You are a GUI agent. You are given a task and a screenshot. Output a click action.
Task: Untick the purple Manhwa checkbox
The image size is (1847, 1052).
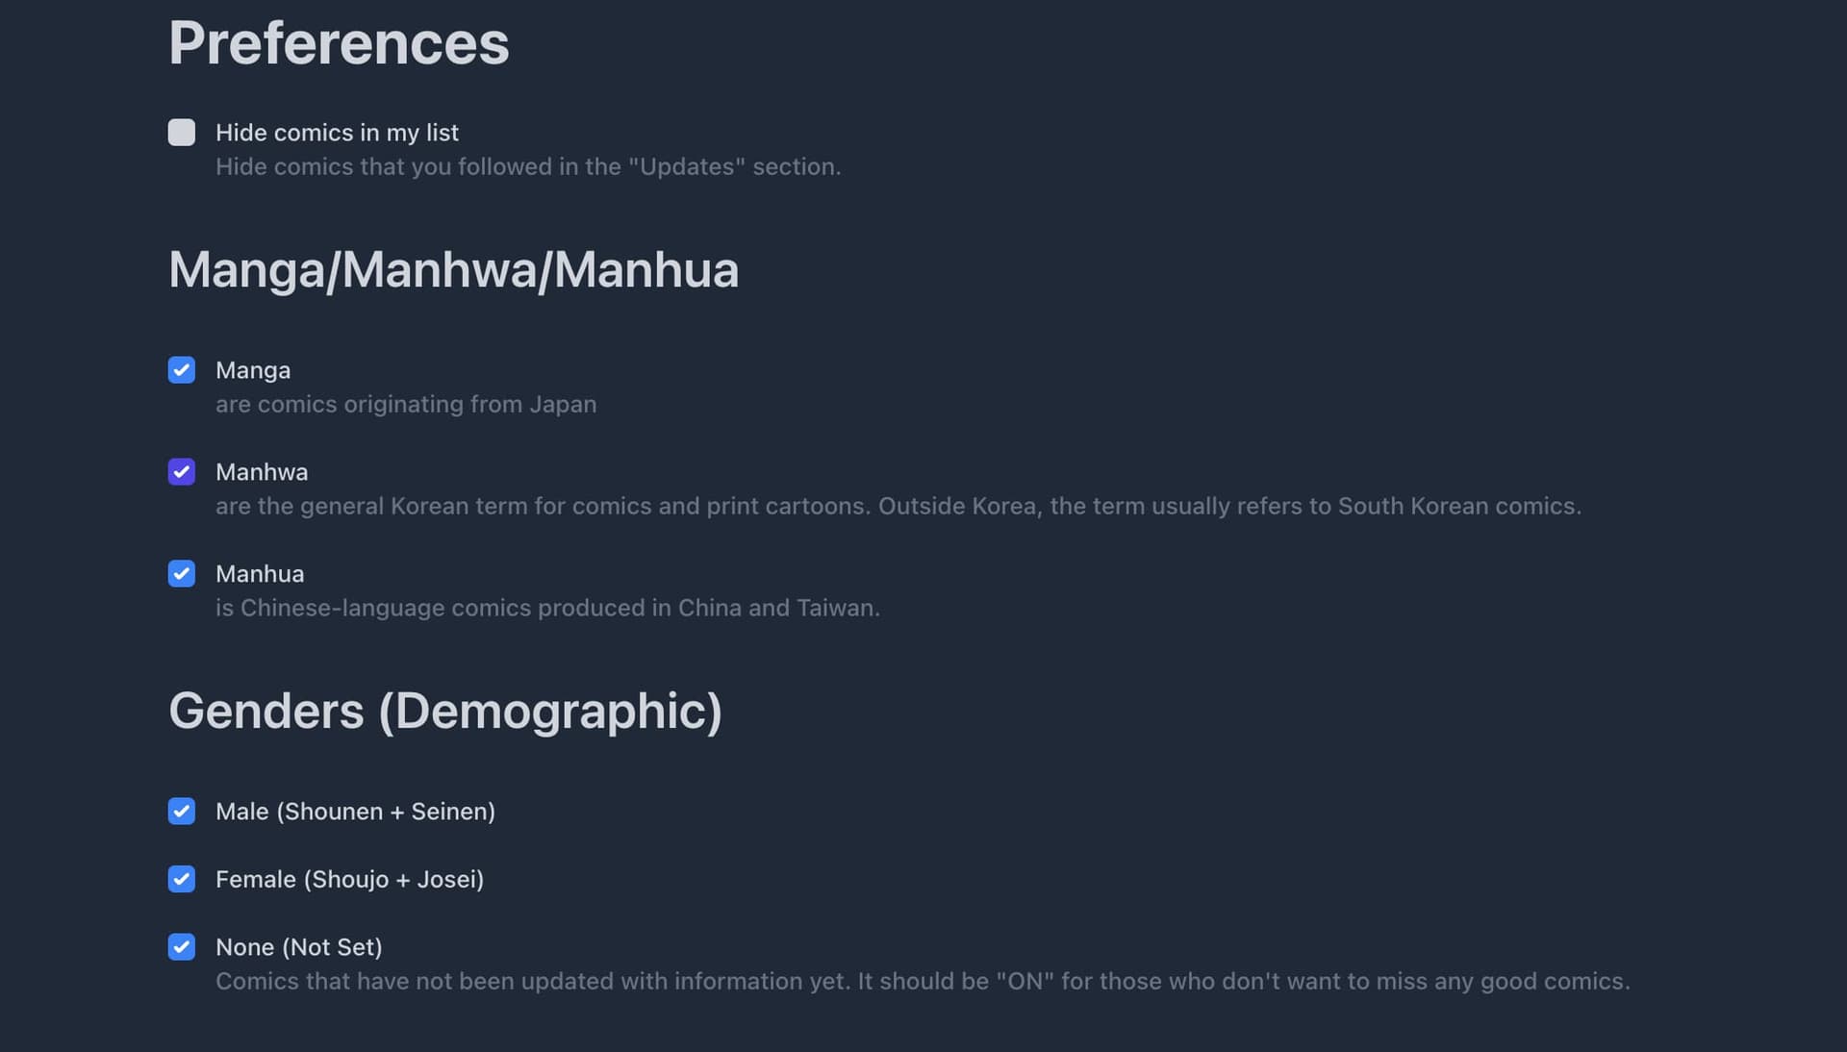pos(181,472)
